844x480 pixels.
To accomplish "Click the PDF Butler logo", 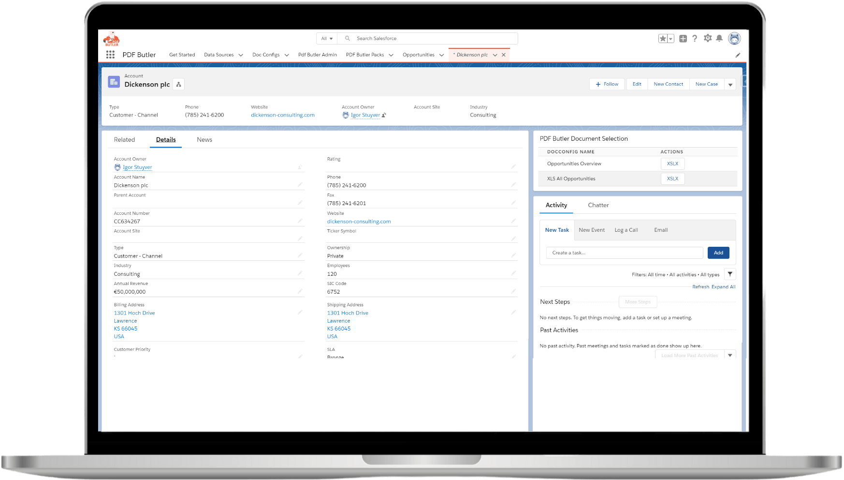I will (x=111, y=39).
